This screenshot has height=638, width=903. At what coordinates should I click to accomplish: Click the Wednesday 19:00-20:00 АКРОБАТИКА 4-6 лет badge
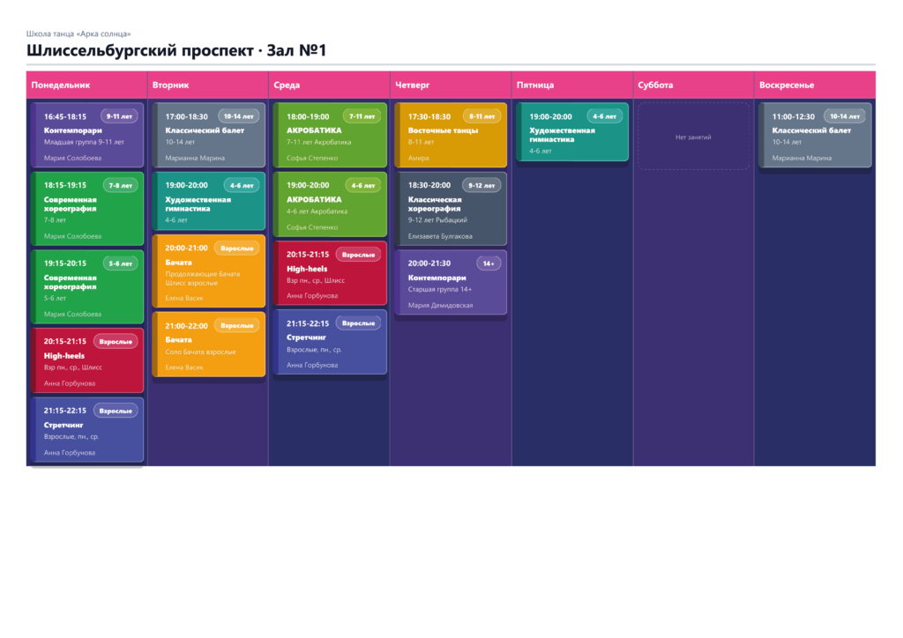coord(362,185)
